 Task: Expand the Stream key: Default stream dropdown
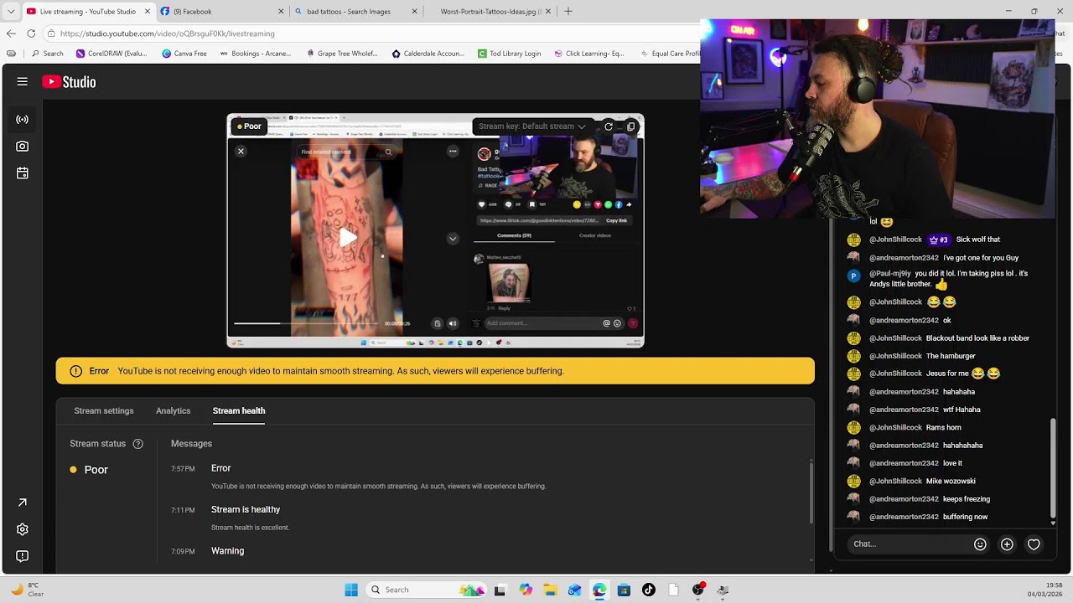532,126
